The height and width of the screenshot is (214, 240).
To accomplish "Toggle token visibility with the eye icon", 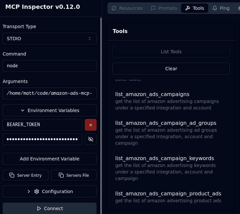I will click(91, 139).
